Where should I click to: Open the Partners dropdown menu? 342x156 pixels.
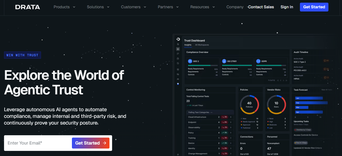tap(168, 7)
